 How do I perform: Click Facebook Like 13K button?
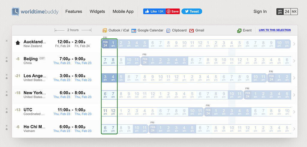tap(154, 11)
